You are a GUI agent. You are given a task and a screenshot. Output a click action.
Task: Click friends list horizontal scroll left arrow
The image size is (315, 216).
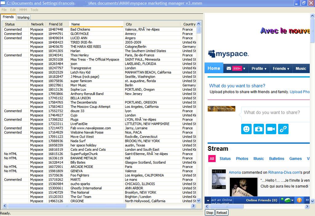pyautogui.click(x=5, y=206)
